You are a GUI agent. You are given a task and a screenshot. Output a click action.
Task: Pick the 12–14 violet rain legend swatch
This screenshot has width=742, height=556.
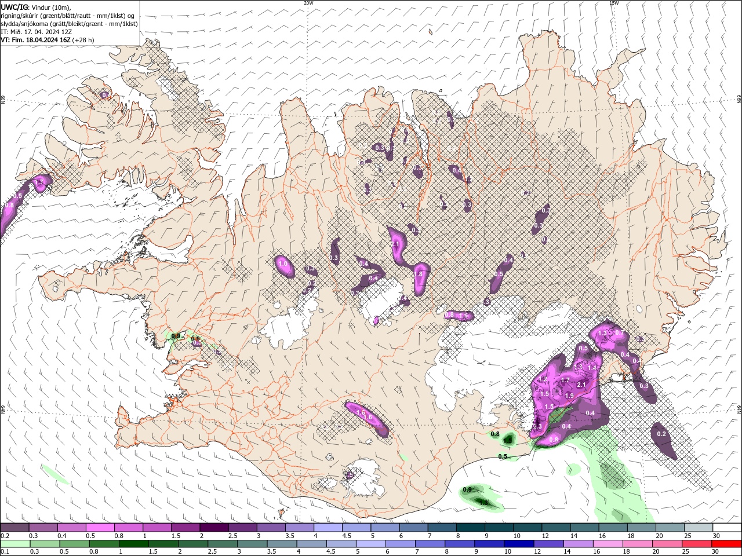point(548,544)
